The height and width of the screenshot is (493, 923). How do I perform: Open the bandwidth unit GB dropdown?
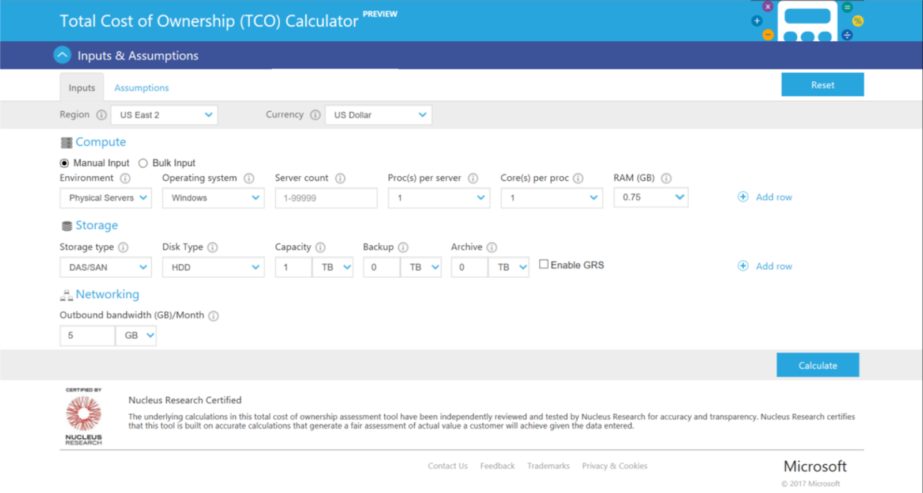click(x=136, y=335)
